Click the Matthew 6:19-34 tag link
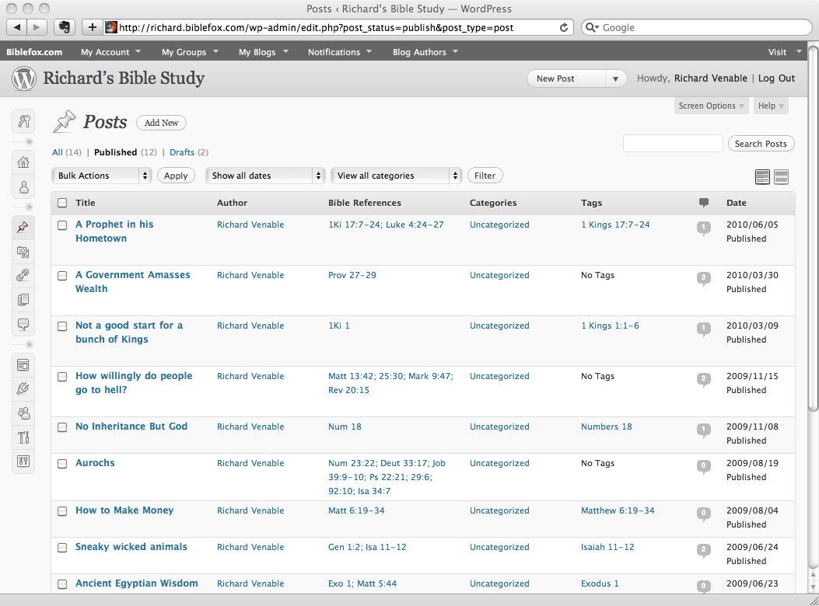Image resolution: width=819 pixels, height=606 pixels. coord(618,510)
